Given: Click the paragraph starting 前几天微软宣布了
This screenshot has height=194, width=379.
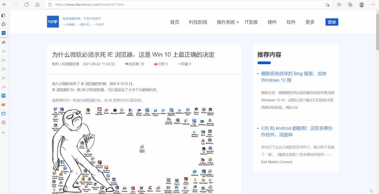Looking at the screenshot, I should [x=93, y=84].
